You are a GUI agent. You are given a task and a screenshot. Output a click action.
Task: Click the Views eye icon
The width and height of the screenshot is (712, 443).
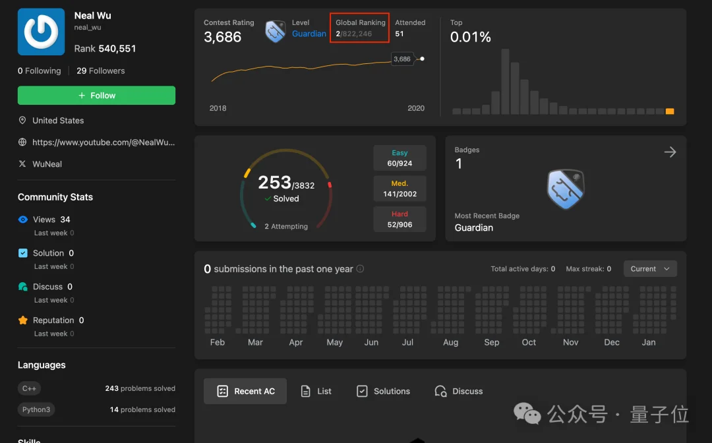(23, 220)
